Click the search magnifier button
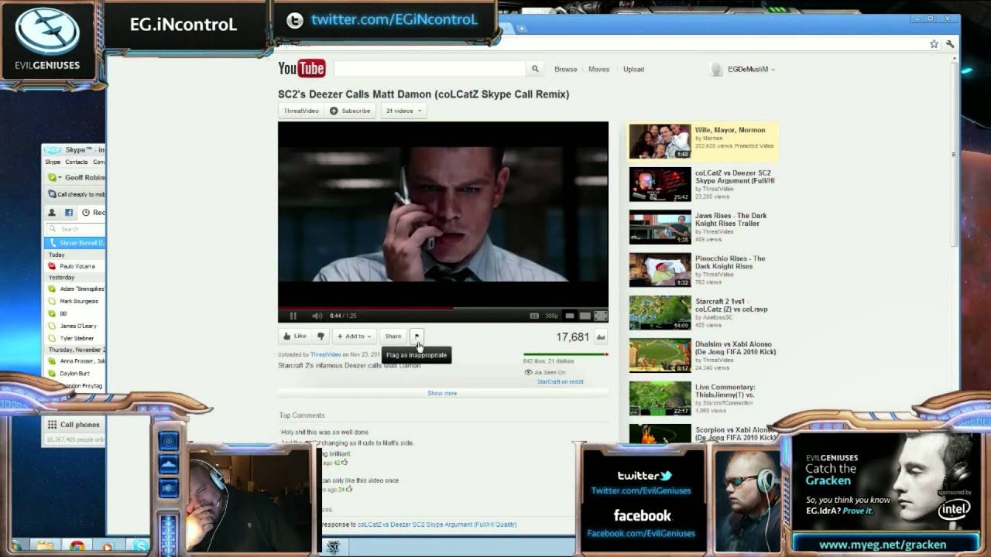The width and height of the screenshot is (991, 557). [x=534, y=69]
